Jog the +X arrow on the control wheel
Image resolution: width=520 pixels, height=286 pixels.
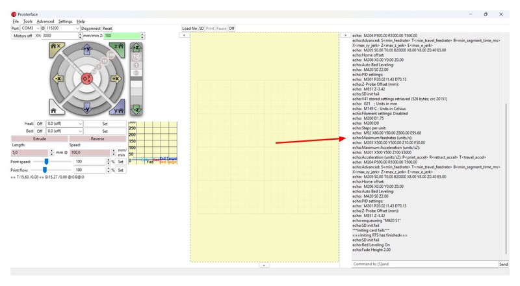[x=116, y=79]
